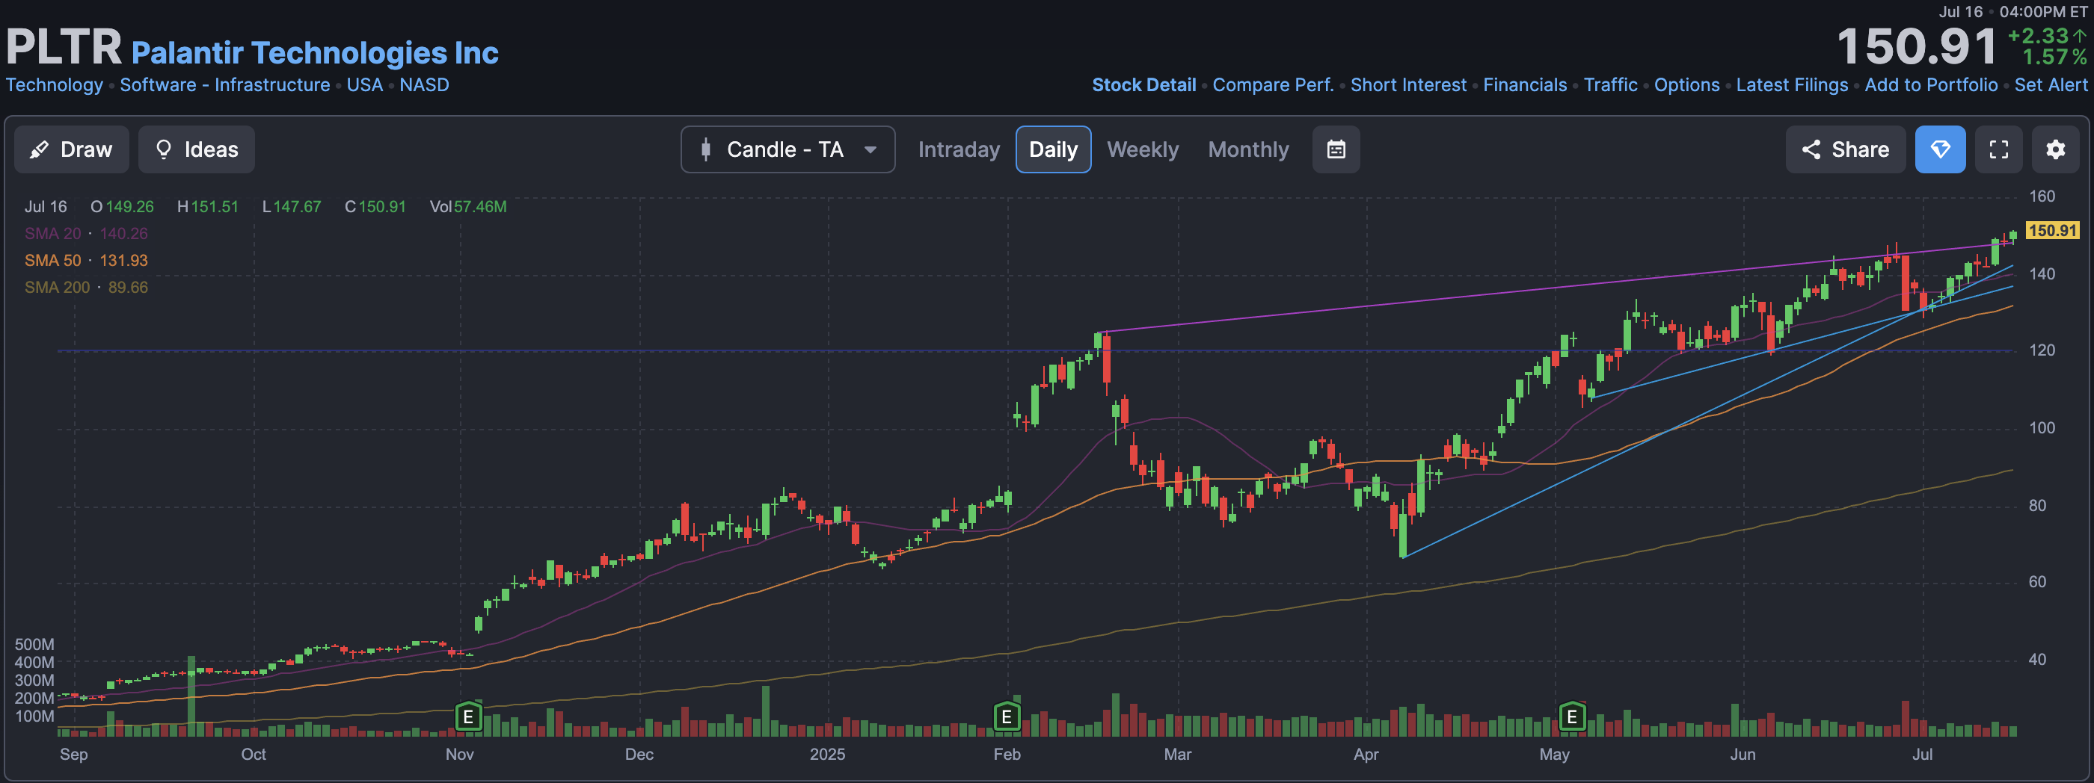The image size is (2094, 783).
Task: Click the February earnings E marker
Action: coord(1007,717)
